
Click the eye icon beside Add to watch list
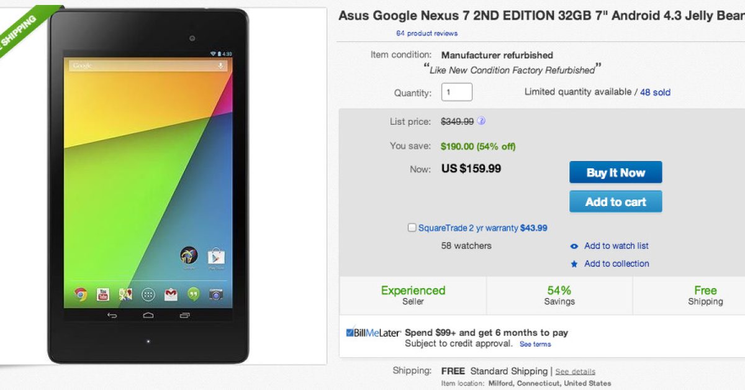click(574, 247)
